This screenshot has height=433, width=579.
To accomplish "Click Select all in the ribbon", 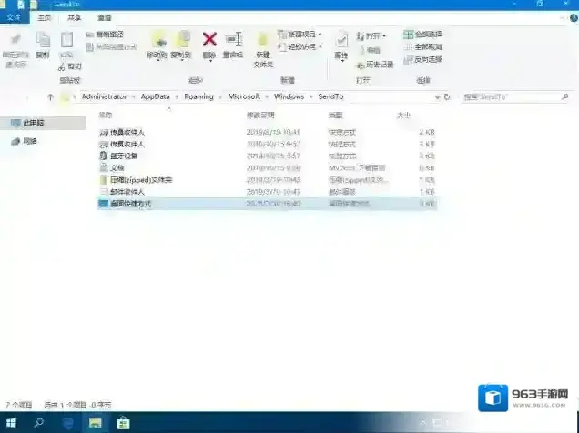I will (x=423, y=35).
